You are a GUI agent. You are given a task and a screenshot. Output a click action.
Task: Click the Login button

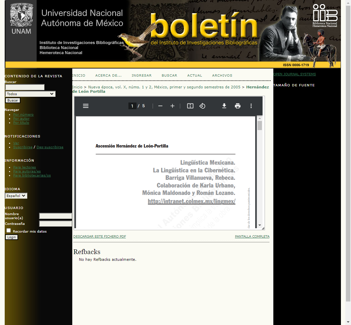pos(11,237)
